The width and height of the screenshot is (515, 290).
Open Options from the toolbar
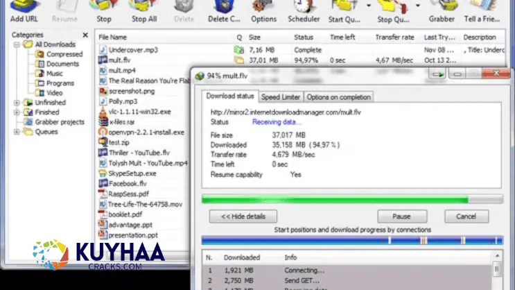263,8
